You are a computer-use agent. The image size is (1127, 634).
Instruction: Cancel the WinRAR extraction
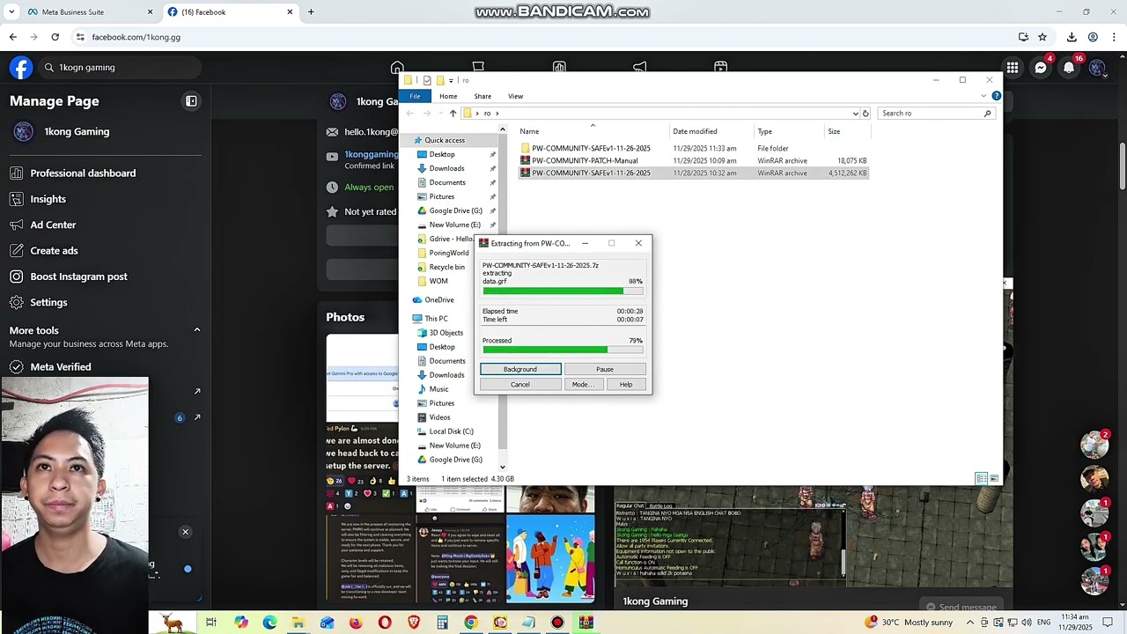[520, 385]
